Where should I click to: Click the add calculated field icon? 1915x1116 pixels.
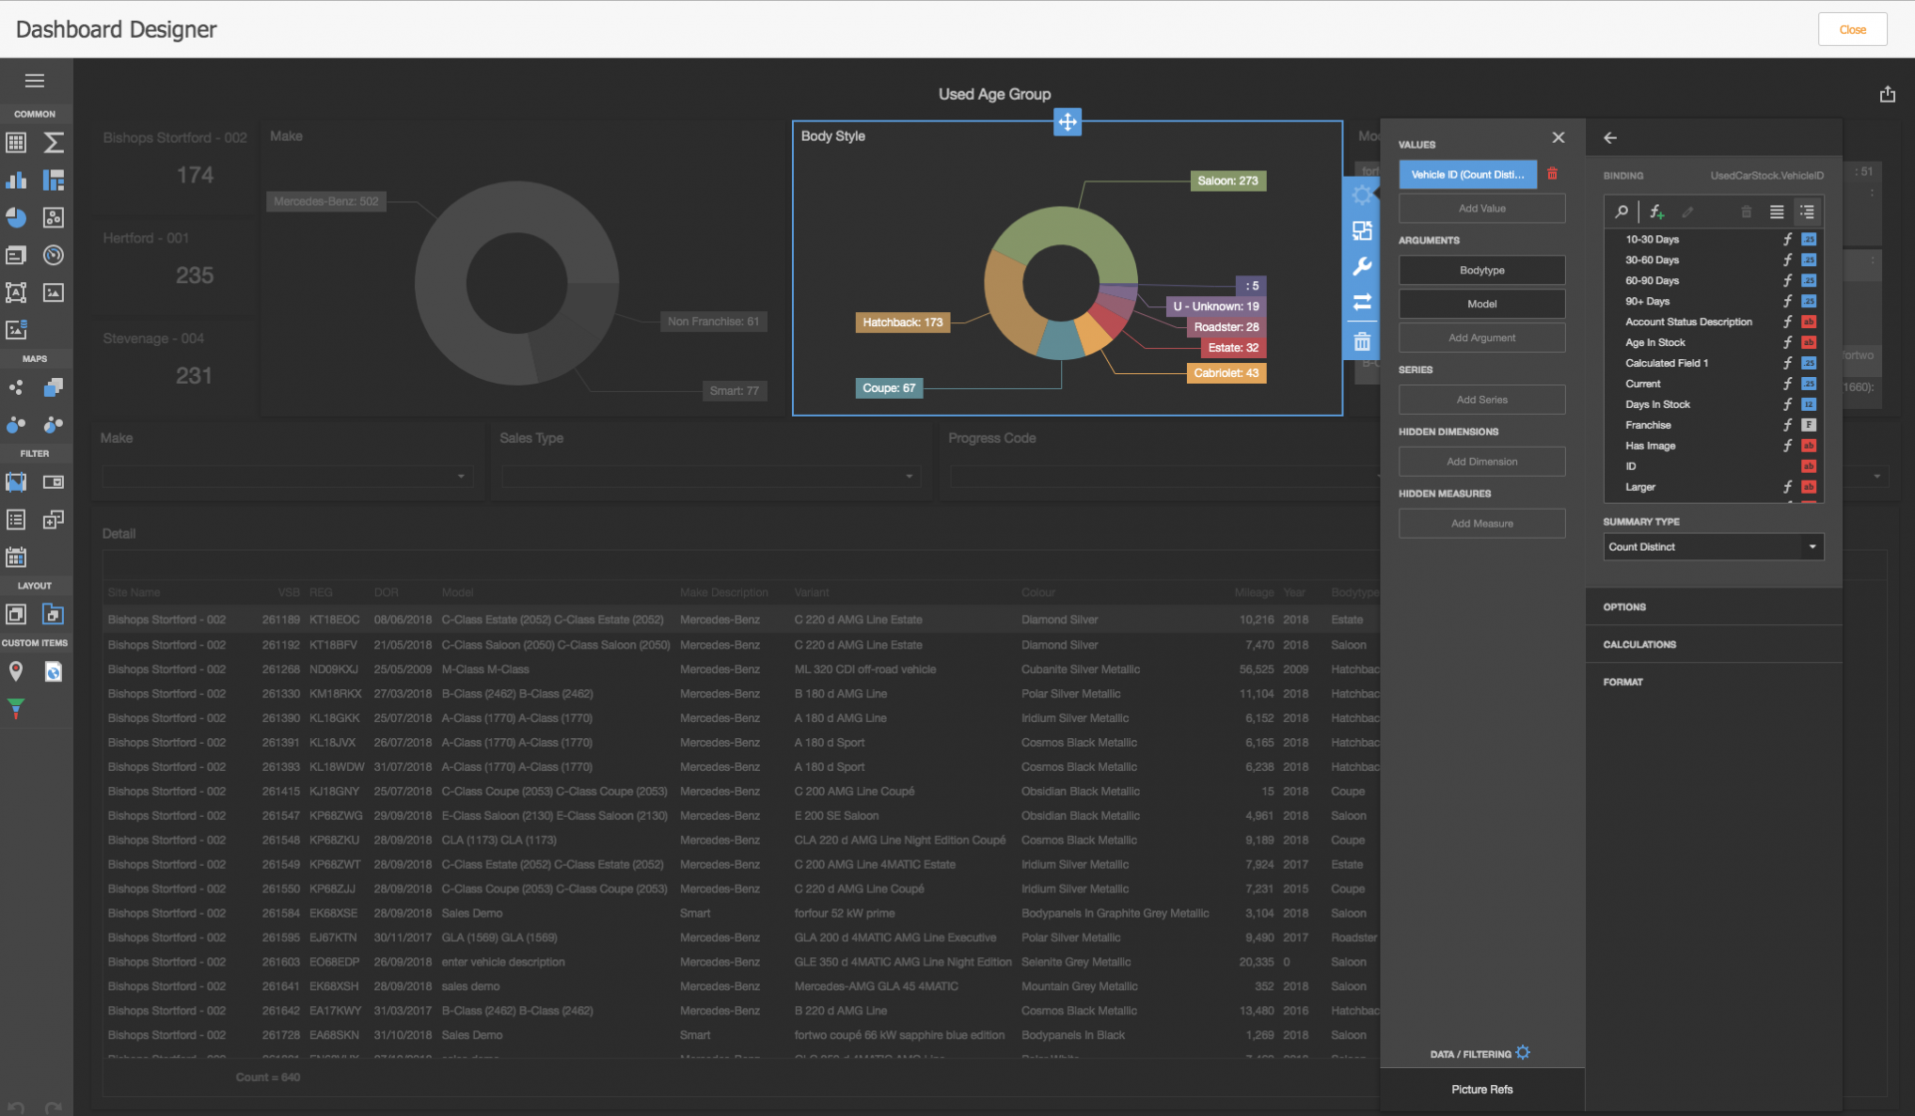click(1656, 211)
